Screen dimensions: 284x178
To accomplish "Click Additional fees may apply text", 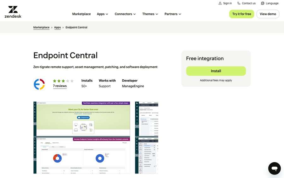I will click(x=216, y=80).
